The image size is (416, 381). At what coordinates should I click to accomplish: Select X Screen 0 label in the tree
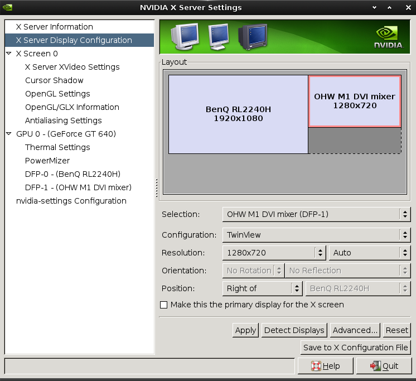[x=37, y=54]
